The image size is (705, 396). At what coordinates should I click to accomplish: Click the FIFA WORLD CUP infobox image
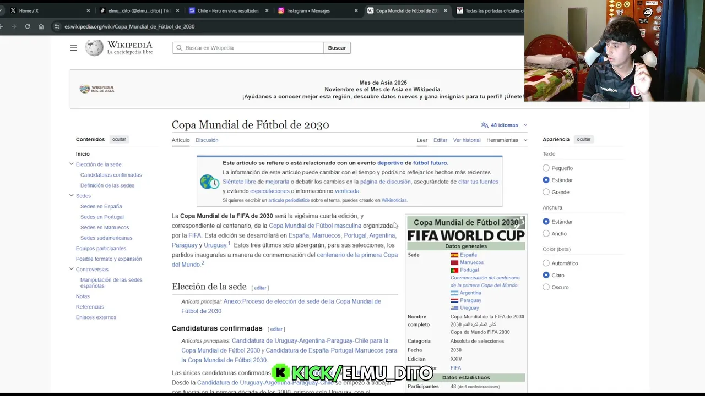pos(466,235)
